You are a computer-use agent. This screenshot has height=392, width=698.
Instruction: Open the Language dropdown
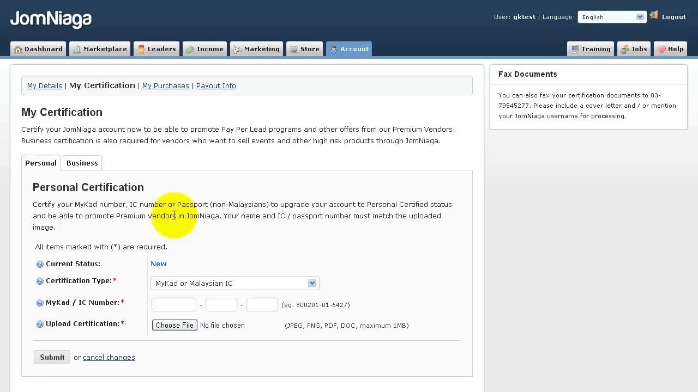(x=612, y=17)
